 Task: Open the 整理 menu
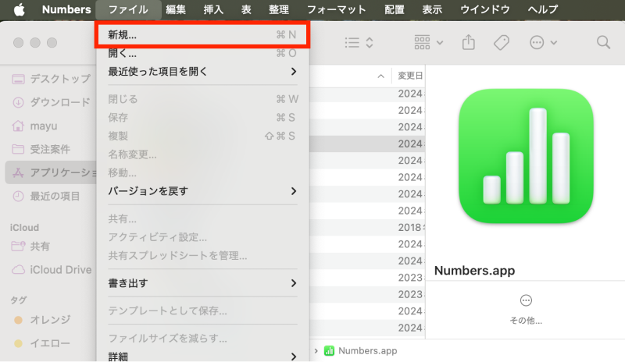(x=279, y=9)
